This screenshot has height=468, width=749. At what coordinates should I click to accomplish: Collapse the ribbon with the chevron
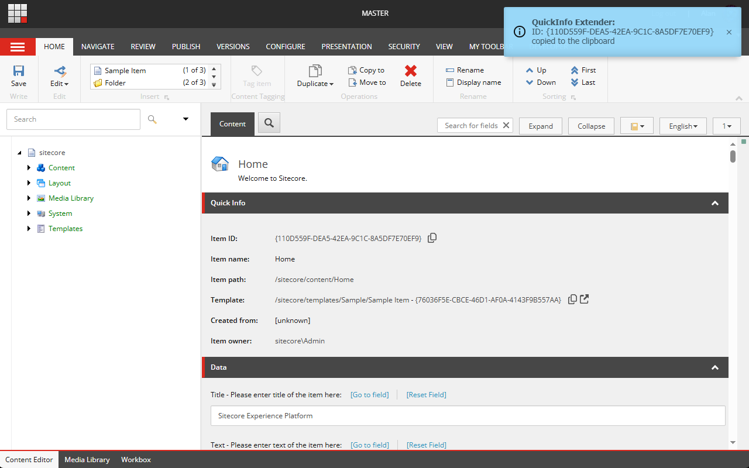[x=739, y=98]
